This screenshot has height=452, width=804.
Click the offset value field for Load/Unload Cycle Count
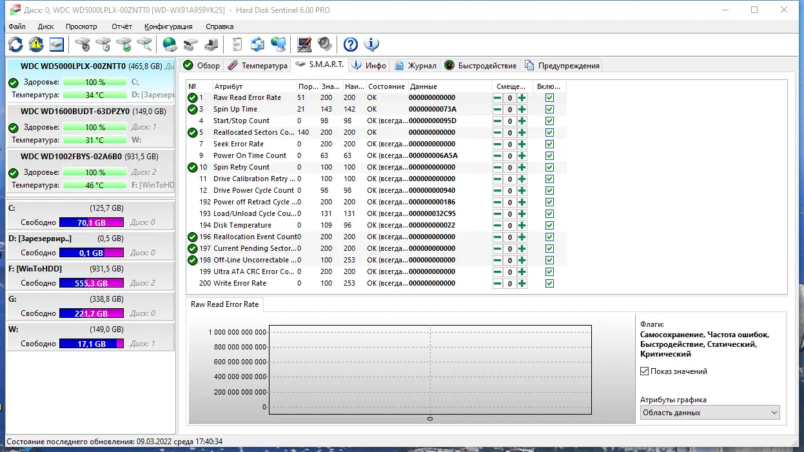510,214
